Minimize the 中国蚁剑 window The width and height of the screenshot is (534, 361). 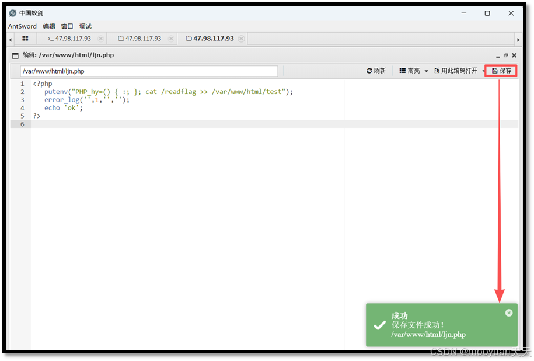click(x=464, y=13)
